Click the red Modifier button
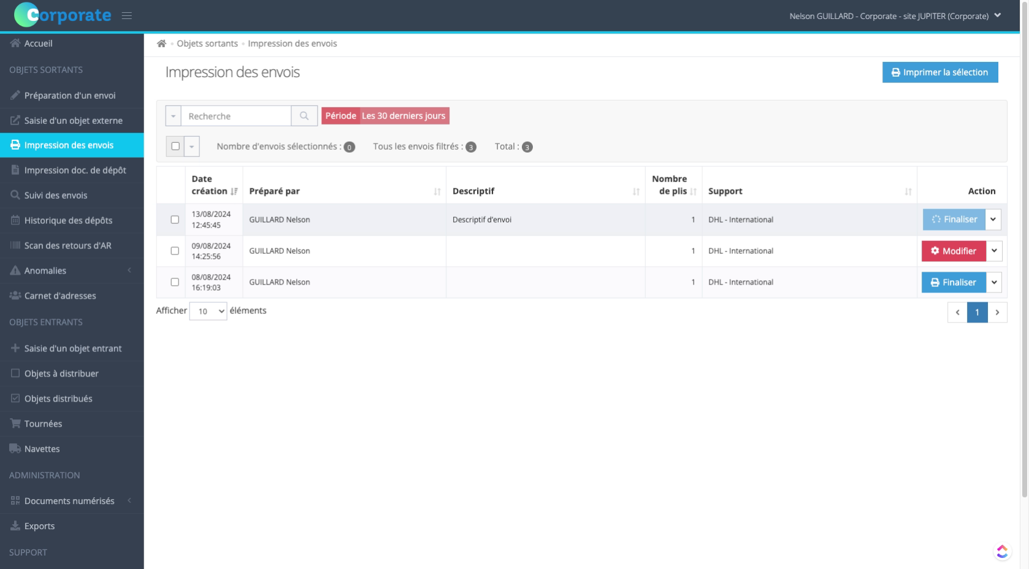Viewport: 1029px width, 569px height. pos(954,251)
